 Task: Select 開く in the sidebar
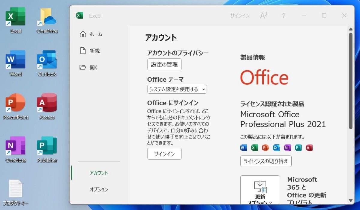(x=89, y=67)
